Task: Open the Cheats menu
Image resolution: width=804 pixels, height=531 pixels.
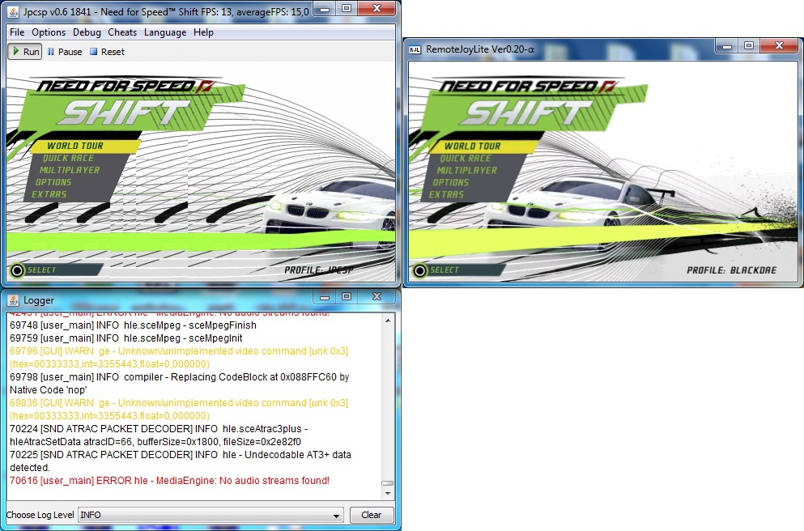Action: pyautogui.click(x=122, y=32)
